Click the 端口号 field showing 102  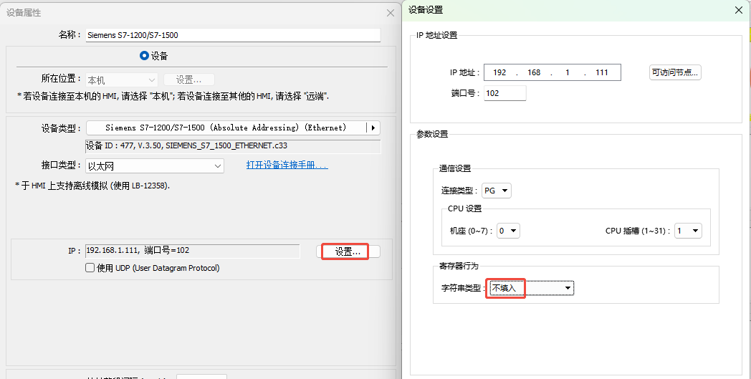[x=504, y=93]
